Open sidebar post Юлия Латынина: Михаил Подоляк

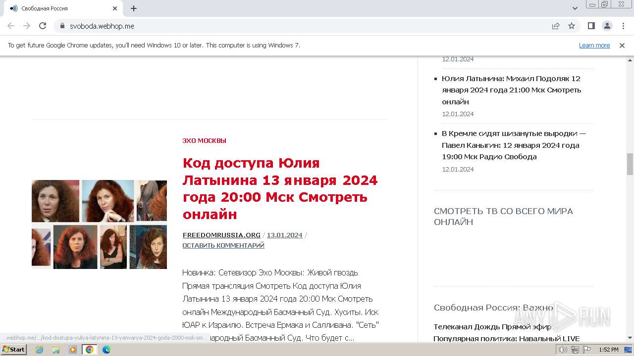pos(512,90)
